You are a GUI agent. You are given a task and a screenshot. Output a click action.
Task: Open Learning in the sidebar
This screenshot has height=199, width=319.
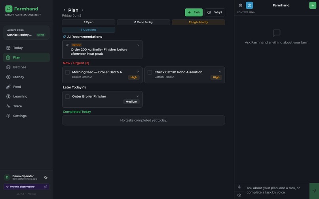[x=27, y=96]
